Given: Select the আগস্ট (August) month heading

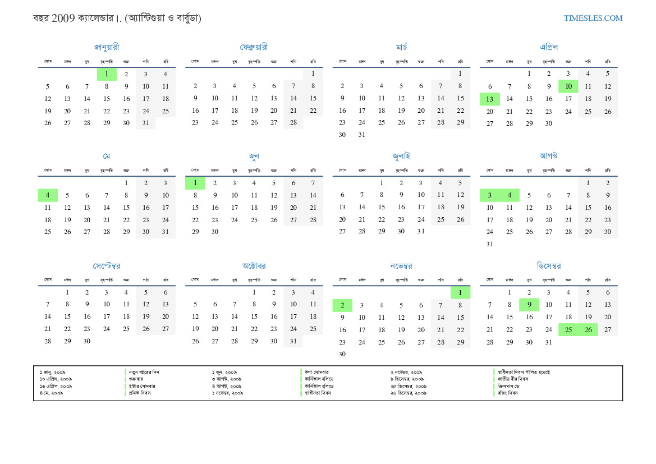Looking at the screenshot, I should click(548, 155).
